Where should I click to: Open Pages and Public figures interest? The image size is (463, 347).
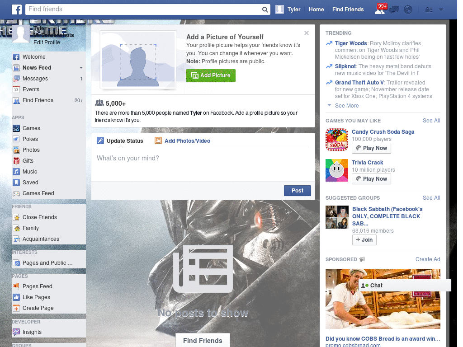point(47,263)
